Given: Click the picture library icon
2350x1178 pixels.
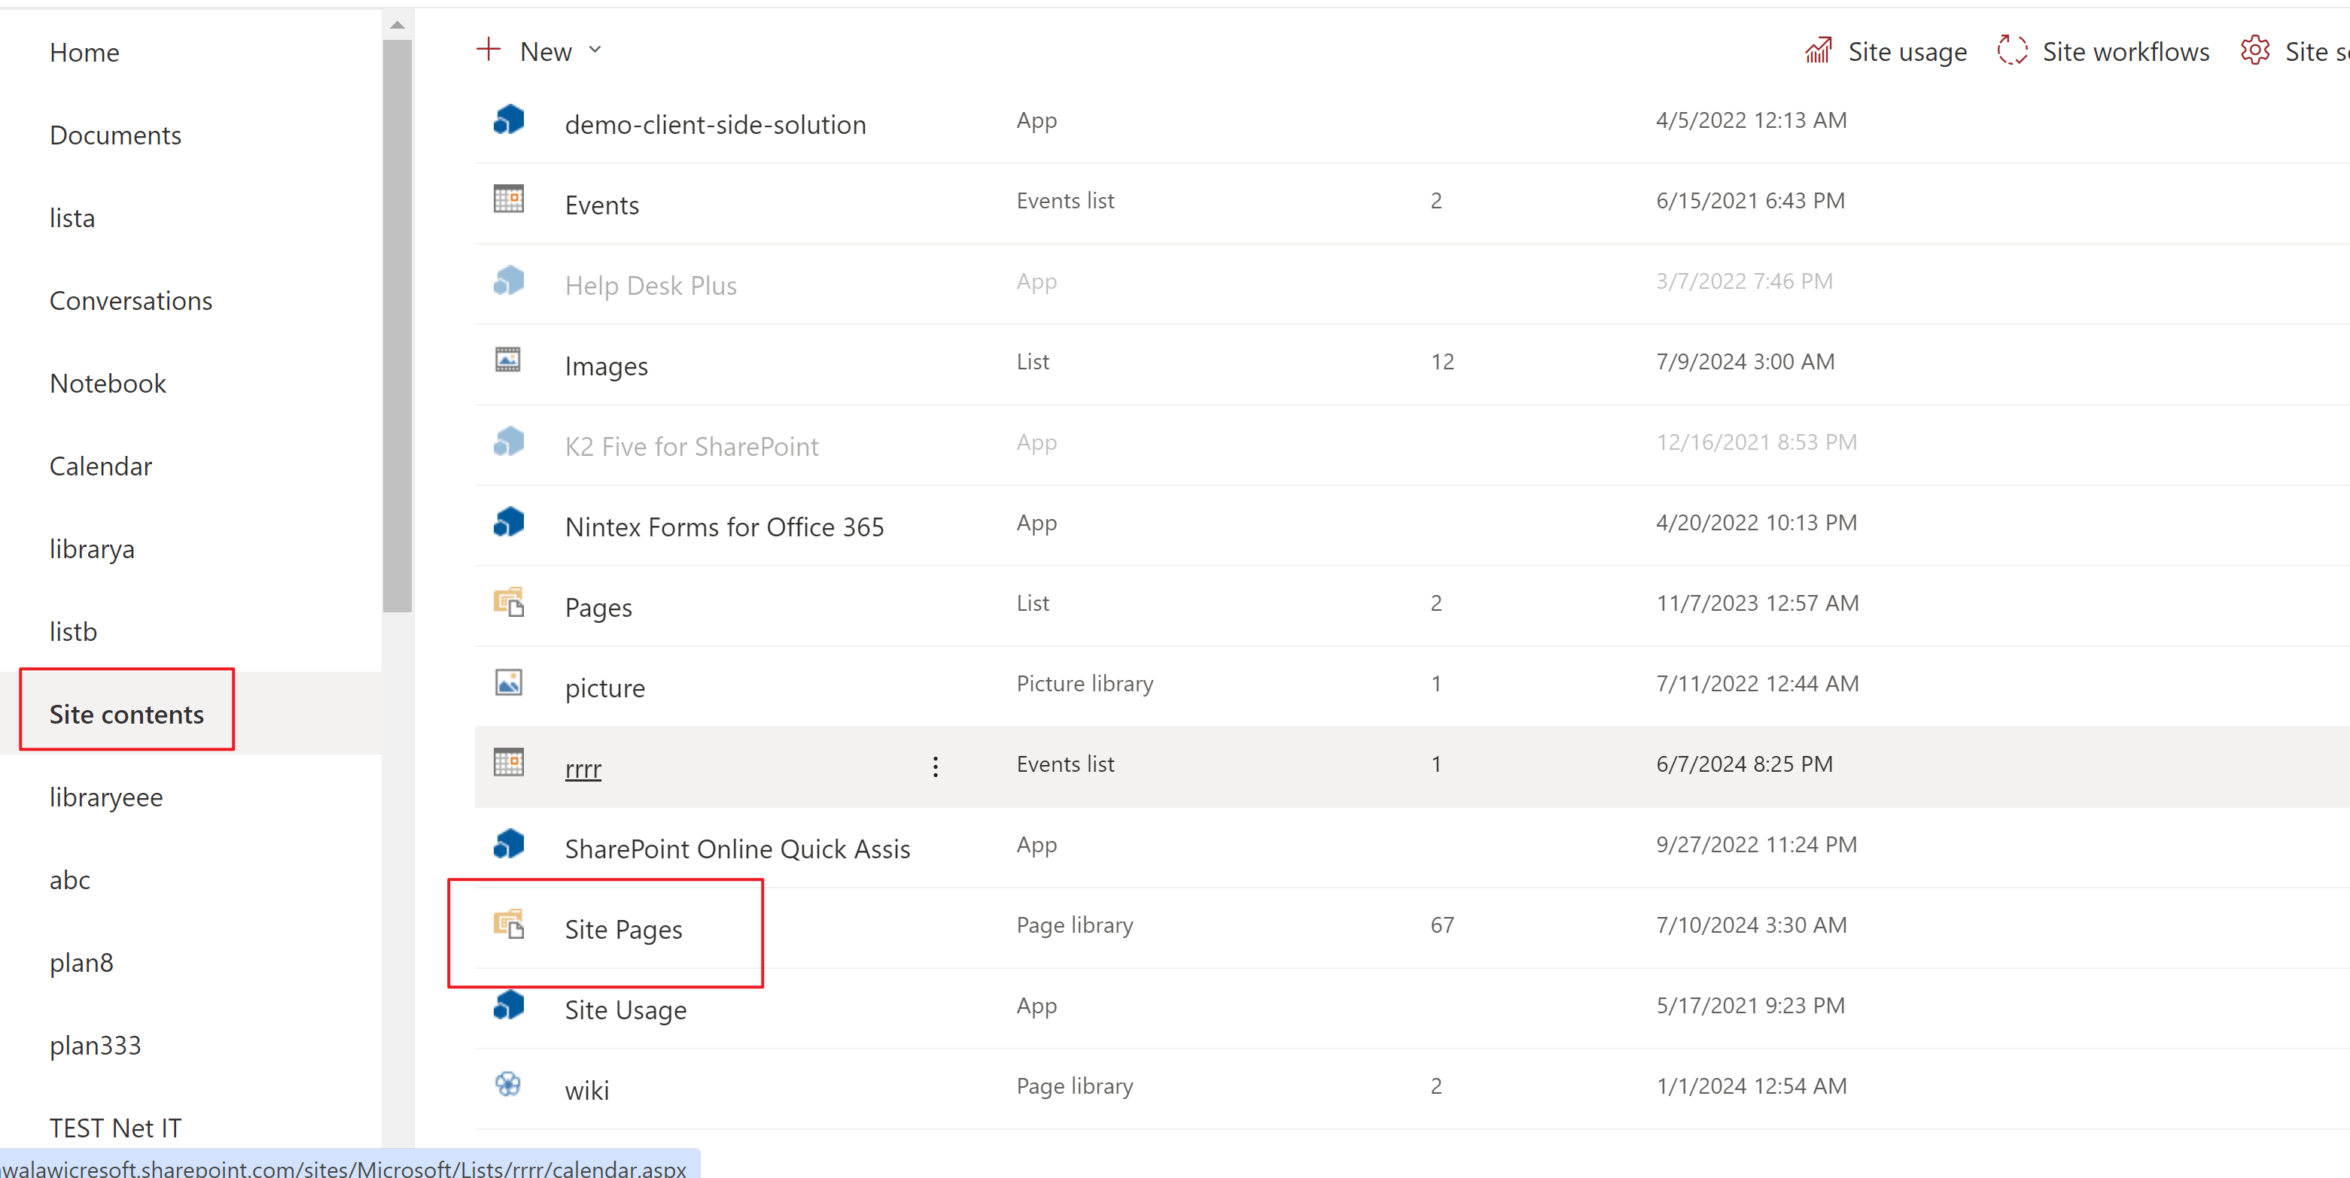Looking at the screenshot, I should coord(508,683).
